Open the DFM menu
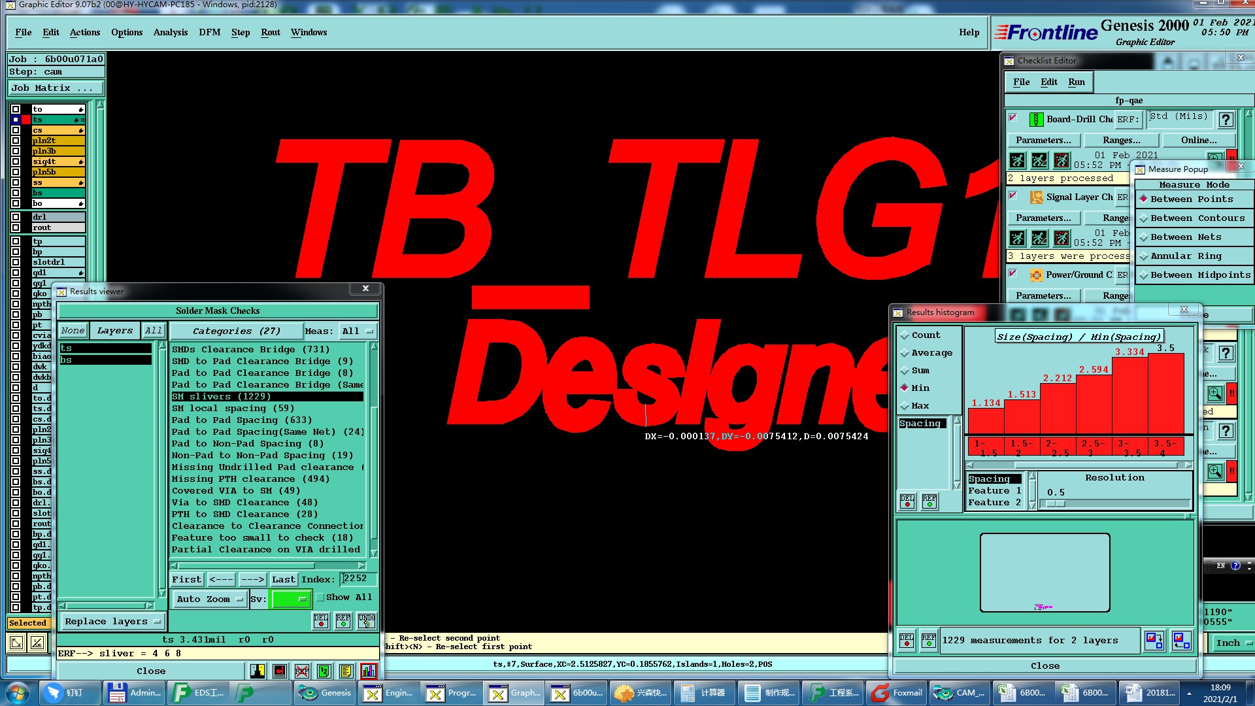Image resolution: width=1255 pixels, height=706 pixels. pyautogui.click(x=209, y=32)
